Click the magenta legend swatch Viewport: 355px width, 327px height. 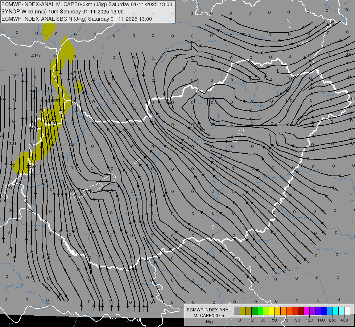(306, 311)
